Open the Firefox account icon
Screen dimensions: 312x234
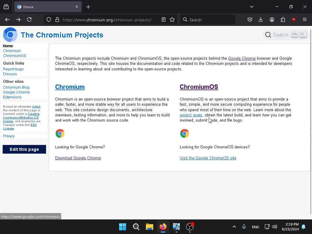click(x=272, y=19)
